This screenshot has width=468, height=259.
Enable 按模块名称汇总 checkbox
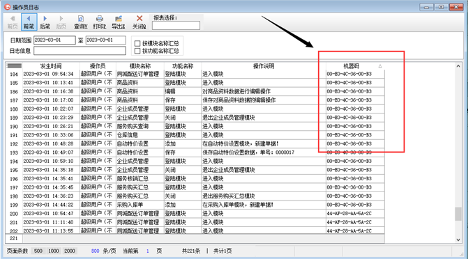(x=137, y=43)
